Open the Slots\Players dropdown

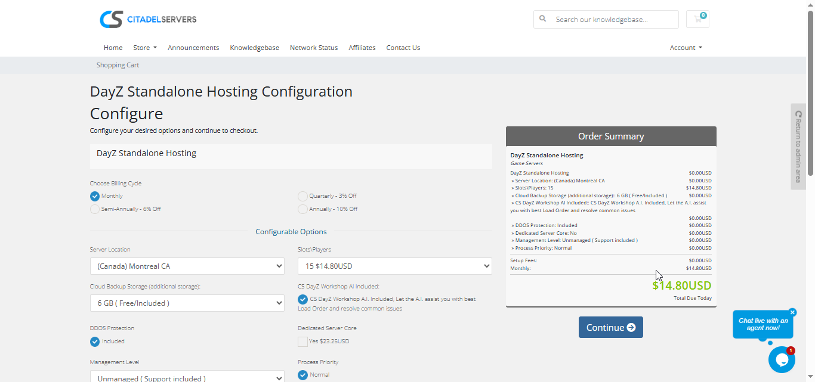(x=394, y=266)
